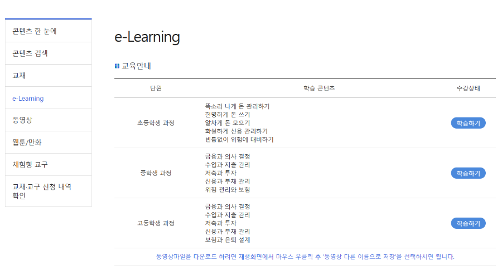Click 저축과 투자 in 중학생 과정
Viewport: 502px width, 280px height.
220,173
